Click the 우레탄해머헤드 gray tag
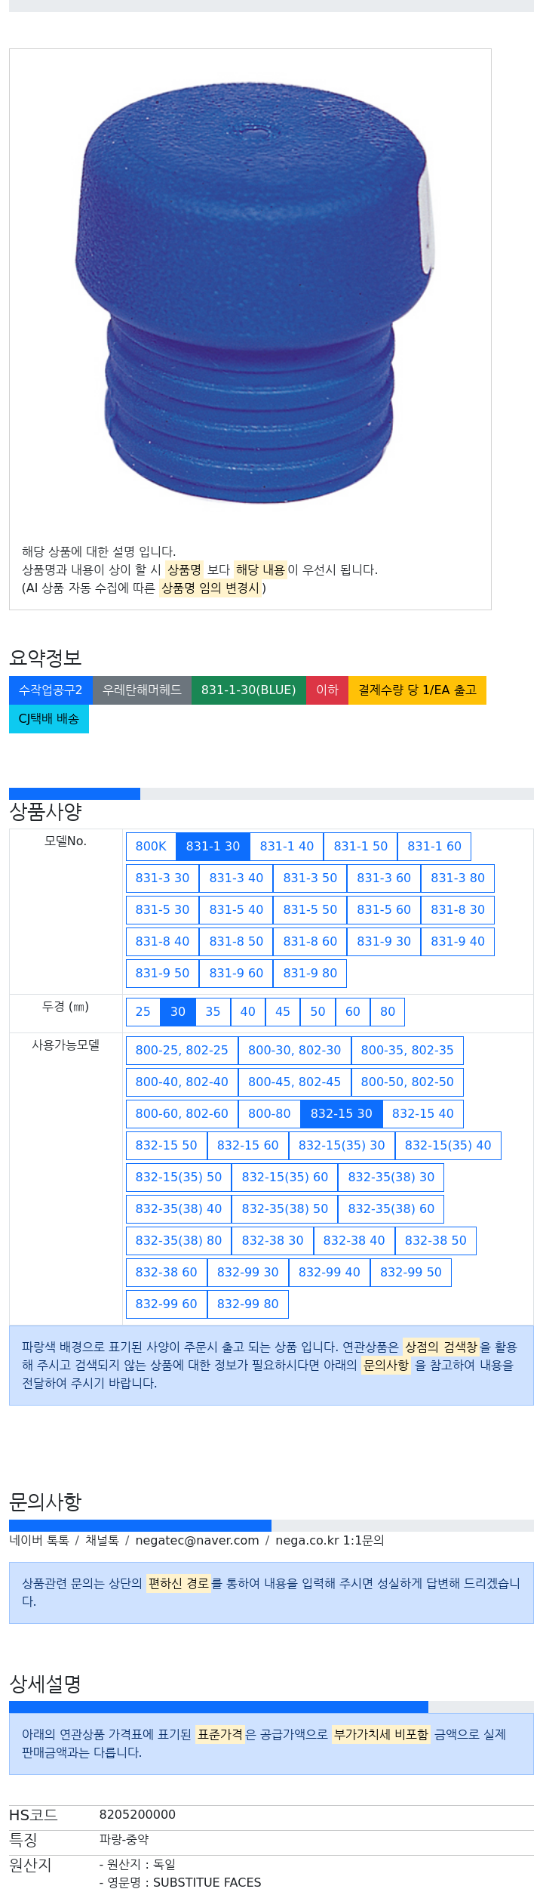 142,690
